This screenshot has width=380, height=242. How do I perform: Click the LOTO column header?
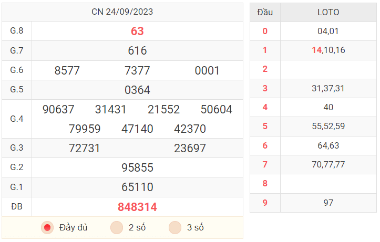328,13
